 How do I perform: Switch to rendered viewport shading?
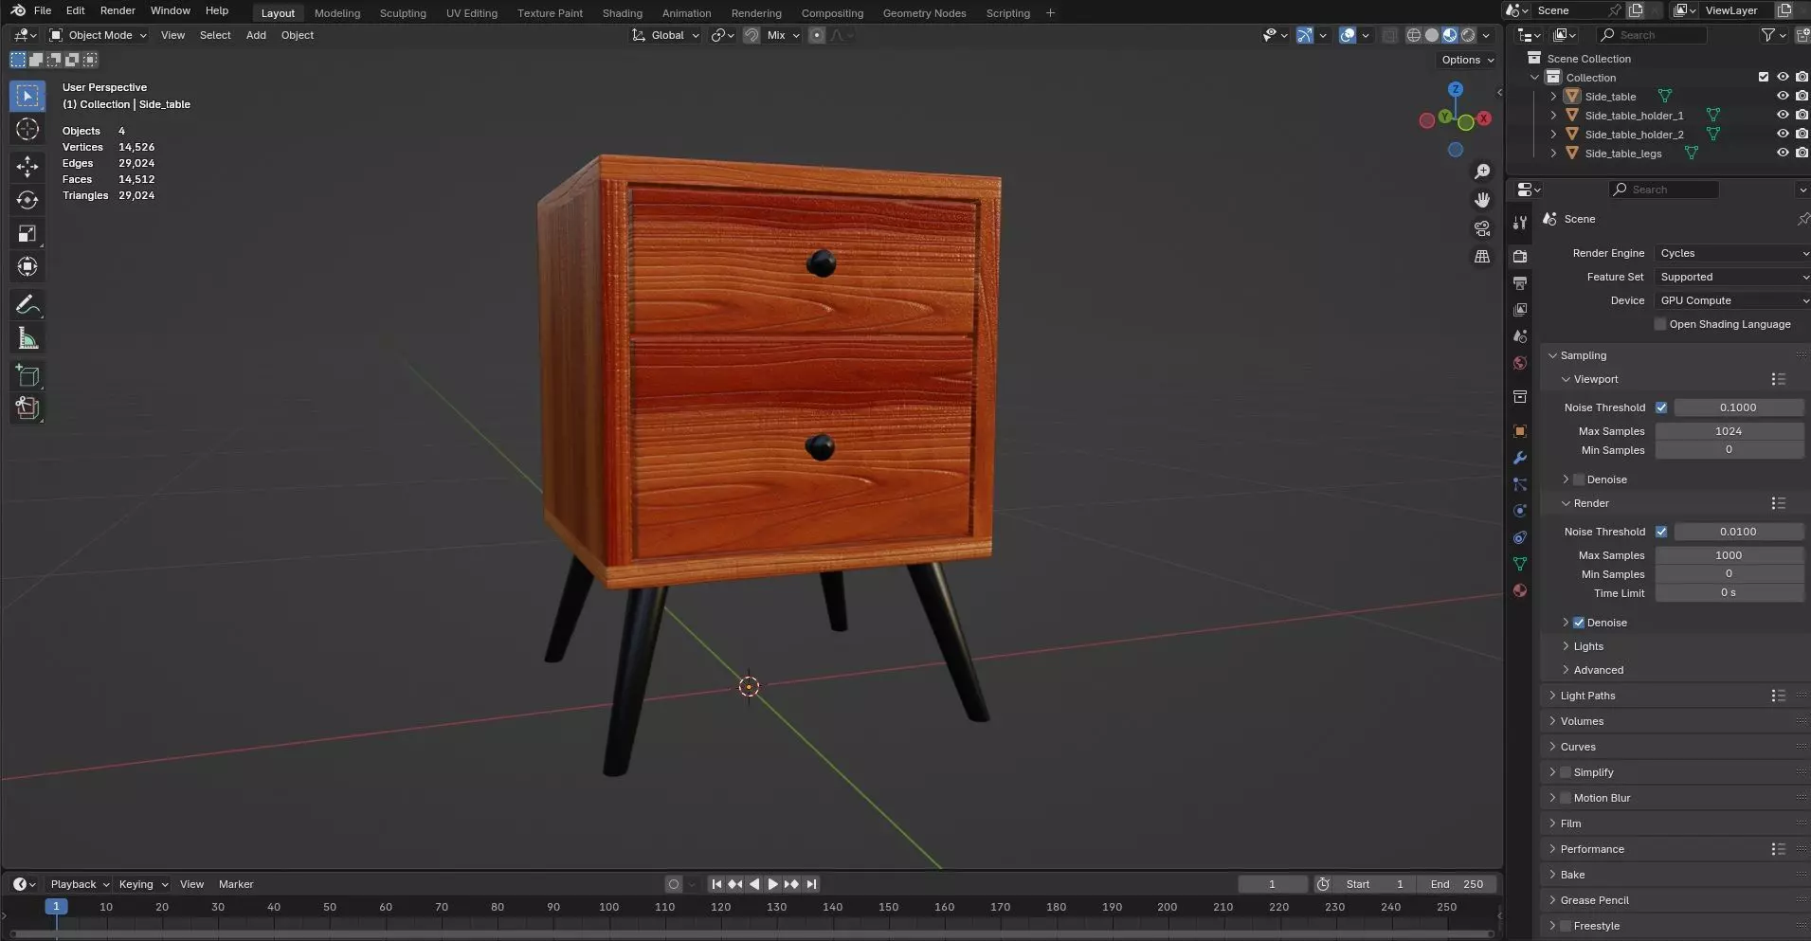[1468, 35]
